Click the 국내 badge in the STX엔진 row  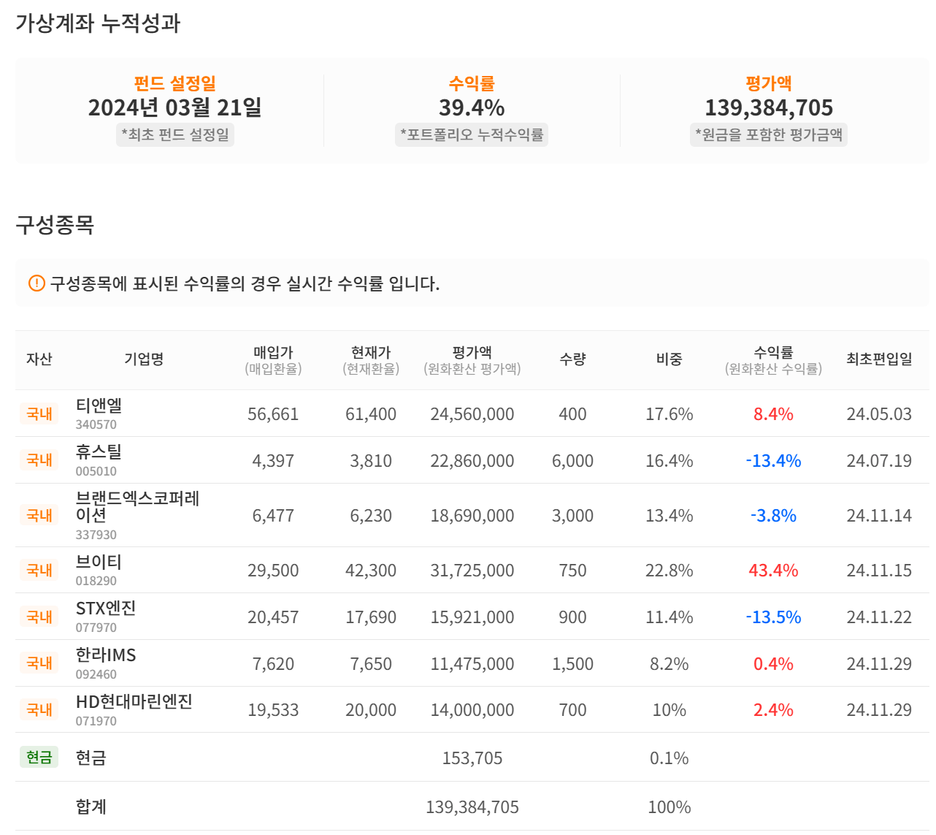(39, 617)
